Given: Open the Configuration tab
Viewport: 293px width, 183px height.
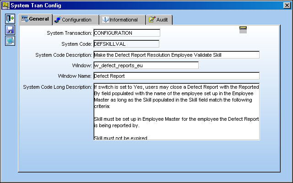Looking at the screenshot, I should click(76, 20).
